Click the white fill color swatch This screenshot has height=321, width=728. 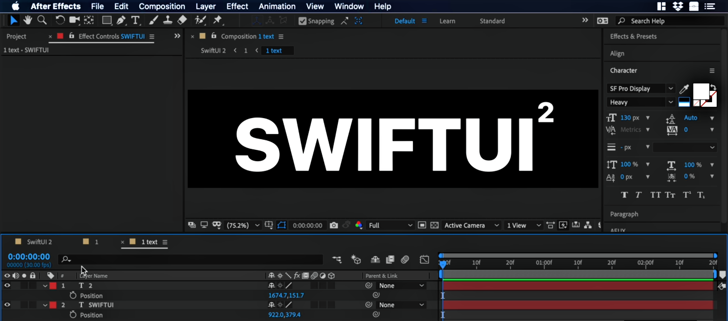pyautogui.click(x=701, y=91)
